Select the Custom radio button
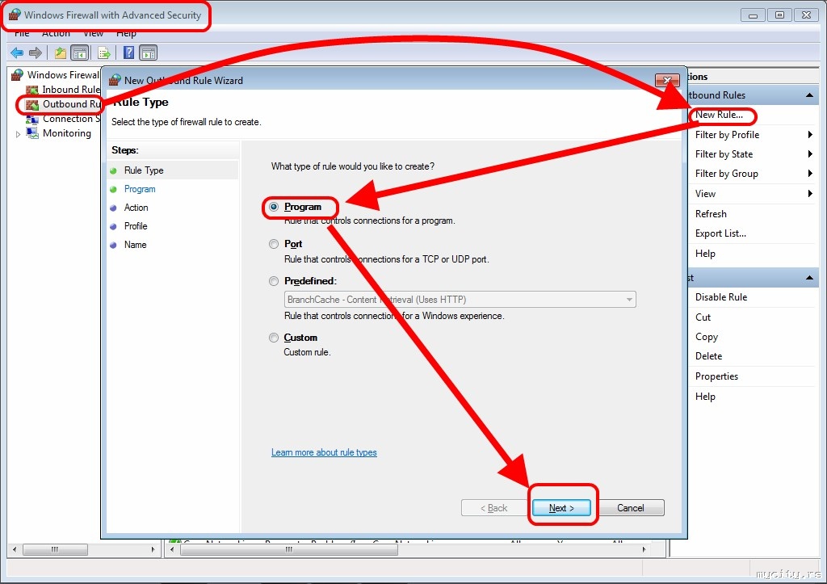The height and width of the screenshot is (584, 827). (273, 338)
